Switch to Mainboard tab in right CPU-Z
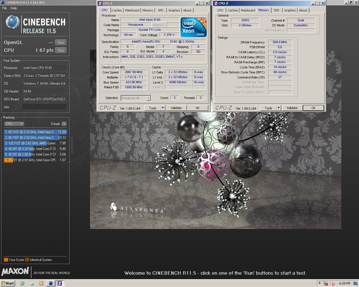This screenshot has width=359, height=287. click(248, 10)
